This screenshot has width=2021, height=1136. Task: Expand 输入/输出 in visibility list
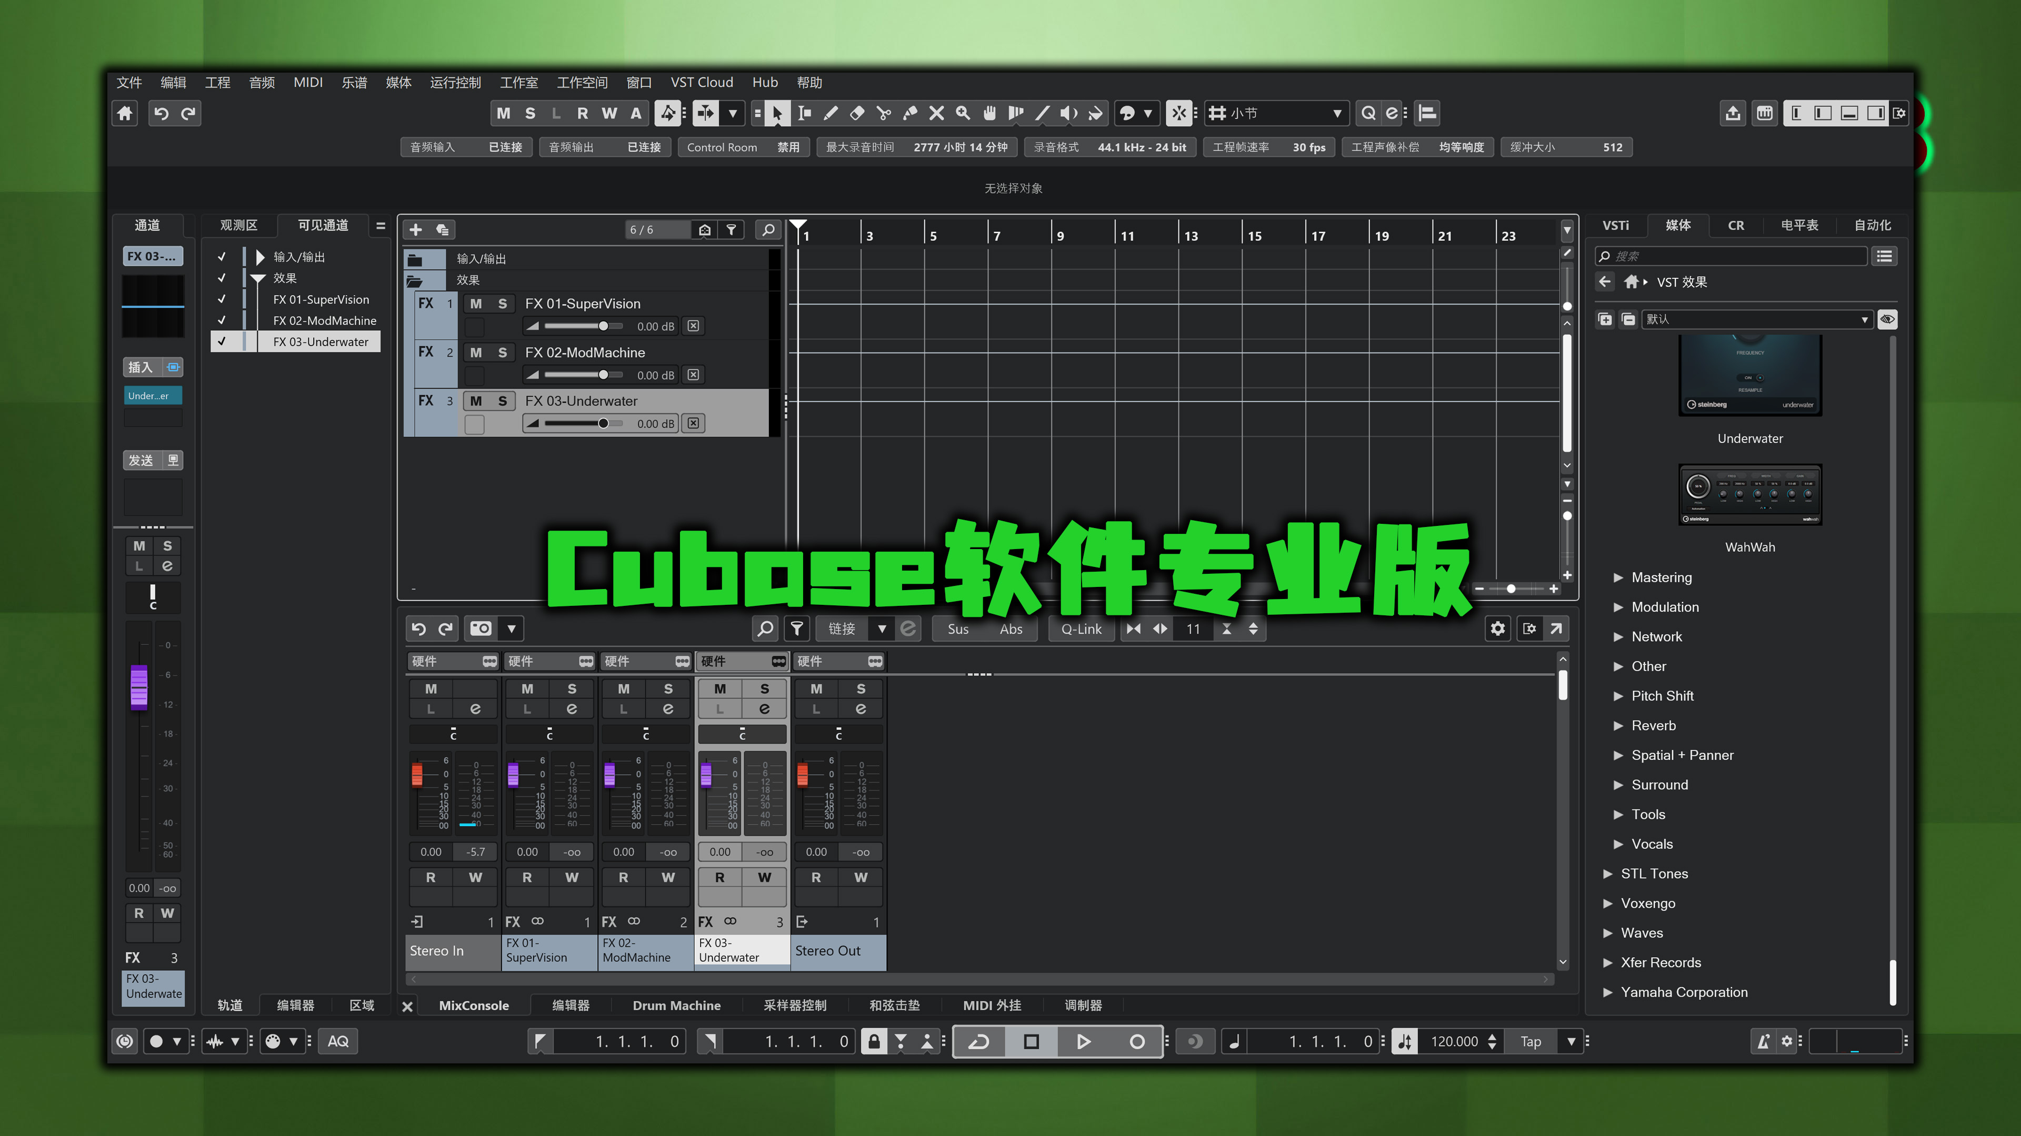pyautogui.click(x=259, y=256)
